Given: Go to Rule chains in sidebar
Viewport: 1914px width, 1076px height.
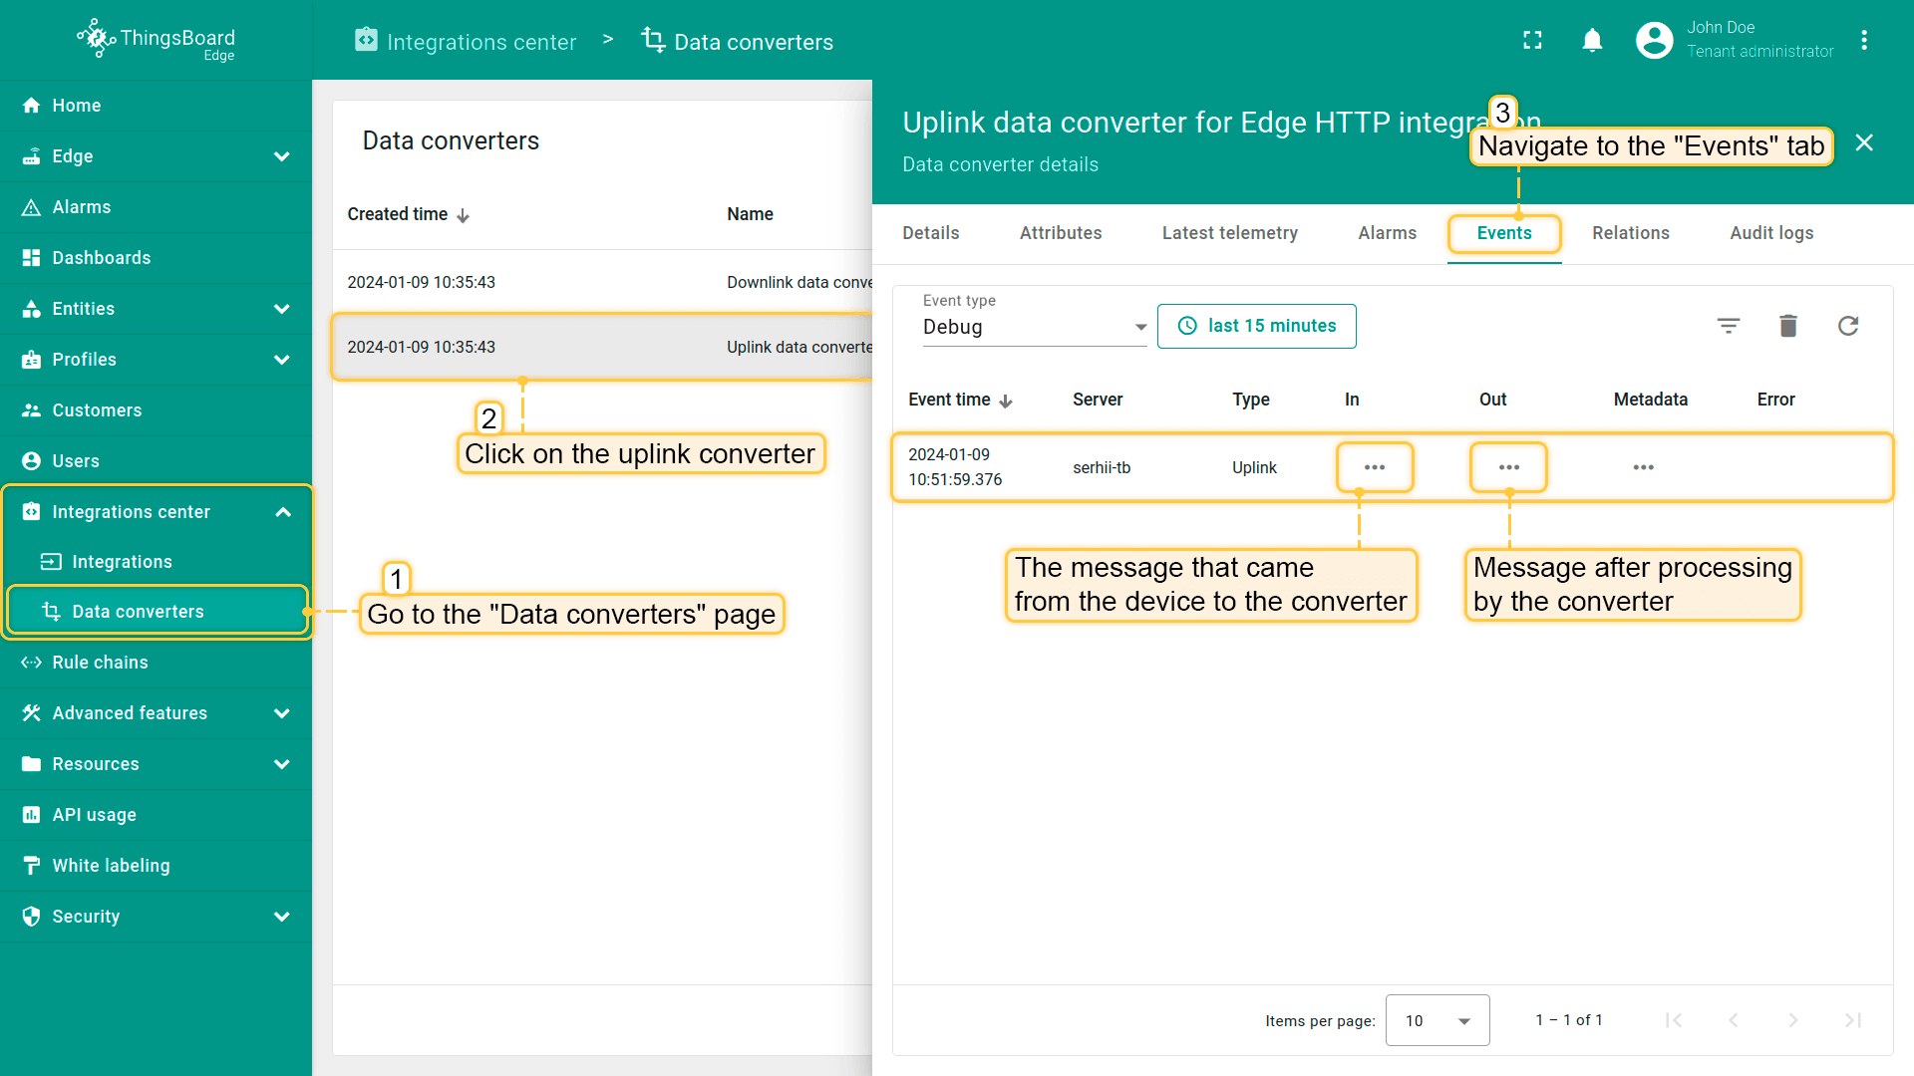Looking at the screenshot, I should click(x=100, y=663).
